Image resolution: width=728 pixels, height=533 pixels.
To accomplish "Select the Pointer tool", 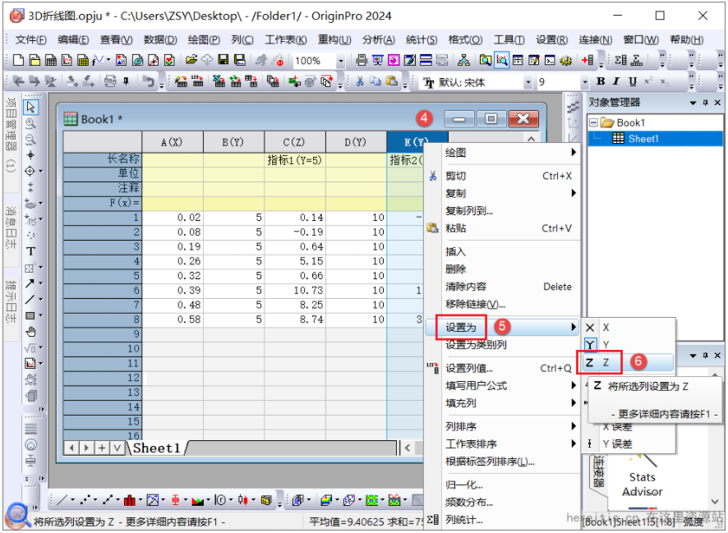I will point(30,107).
